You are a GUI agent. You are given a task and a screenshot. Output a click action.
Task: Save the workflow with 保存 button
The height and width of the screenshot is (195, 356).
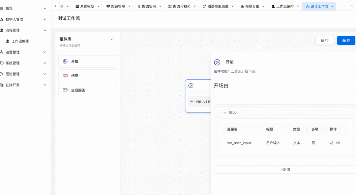tap(346, 40)
